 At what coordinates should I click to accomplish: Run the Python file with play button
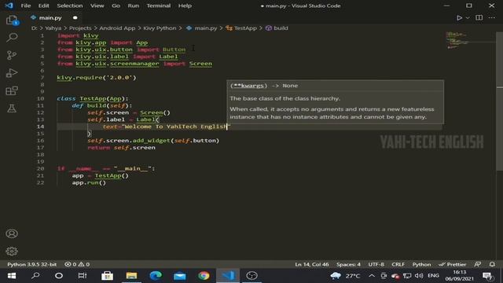pos(459,17)
